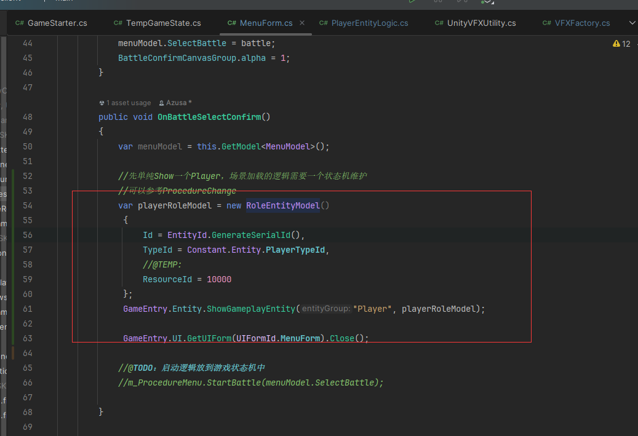Click the C# icon on TempGameState.cs tab
The width and height of the screenshot is (638, 436).
pyautogui.click(x=118, y=23)
